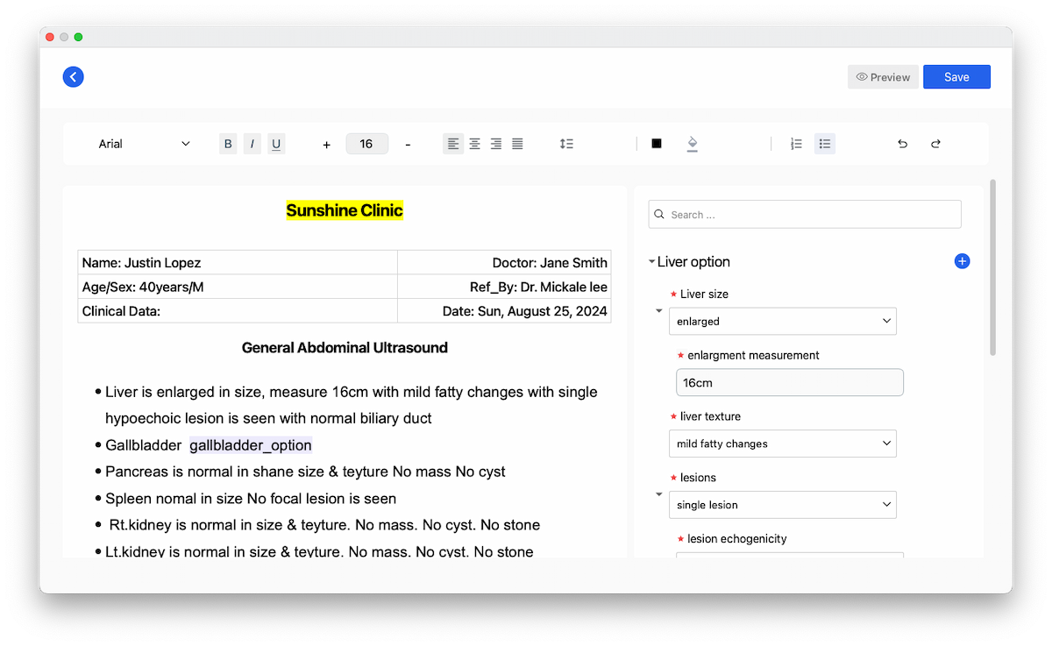Image resolution: width=1052 pixels, height=646 pixels.
Task: Edit the enlargment measurement 16cm field
Action: [x=789, y=383]
